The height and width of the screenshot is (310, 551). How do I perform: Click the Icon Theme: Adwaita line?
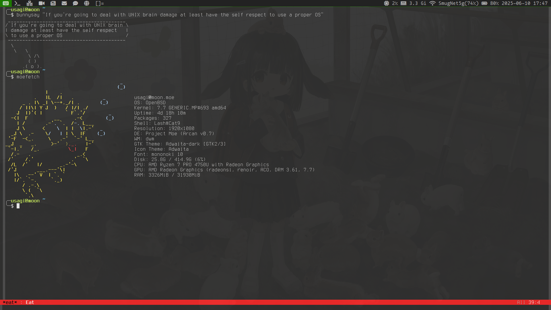[x=161, y=149]
